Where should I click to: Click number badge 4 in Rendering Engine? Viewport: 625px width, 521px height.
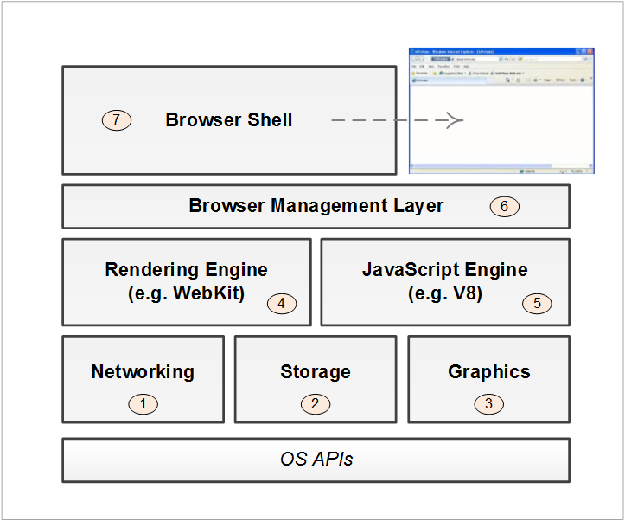point(282,304)
